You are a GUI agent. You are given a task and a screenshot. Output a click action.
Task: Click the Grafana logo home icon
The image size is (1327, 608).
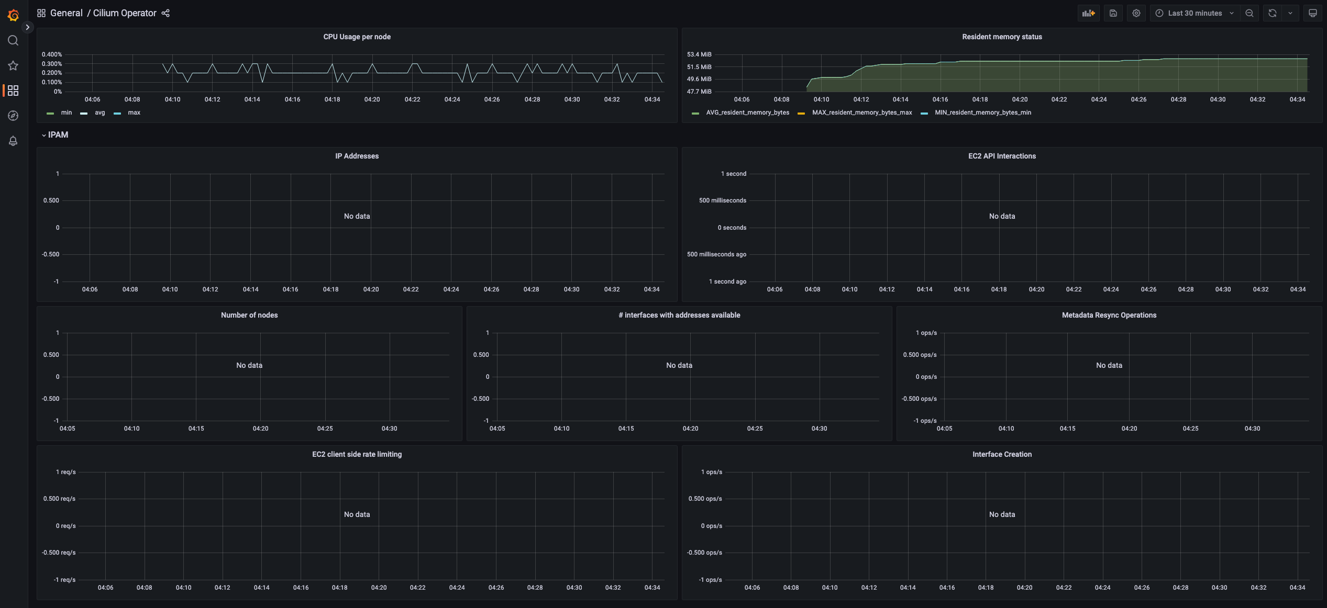tap(13, 15)
